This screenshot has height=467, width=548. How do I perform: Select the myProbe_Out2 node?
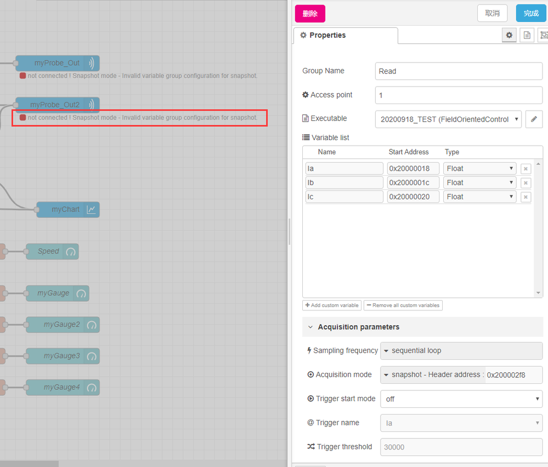58,105
